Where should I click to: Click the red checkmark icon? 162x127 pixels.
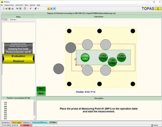coord(30,9)
